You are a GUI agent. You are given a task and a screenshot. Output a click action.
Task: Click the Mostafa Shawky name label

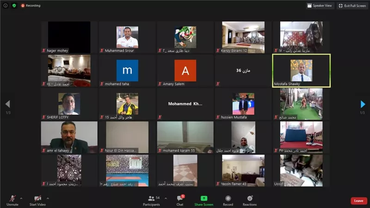[287, 84]
